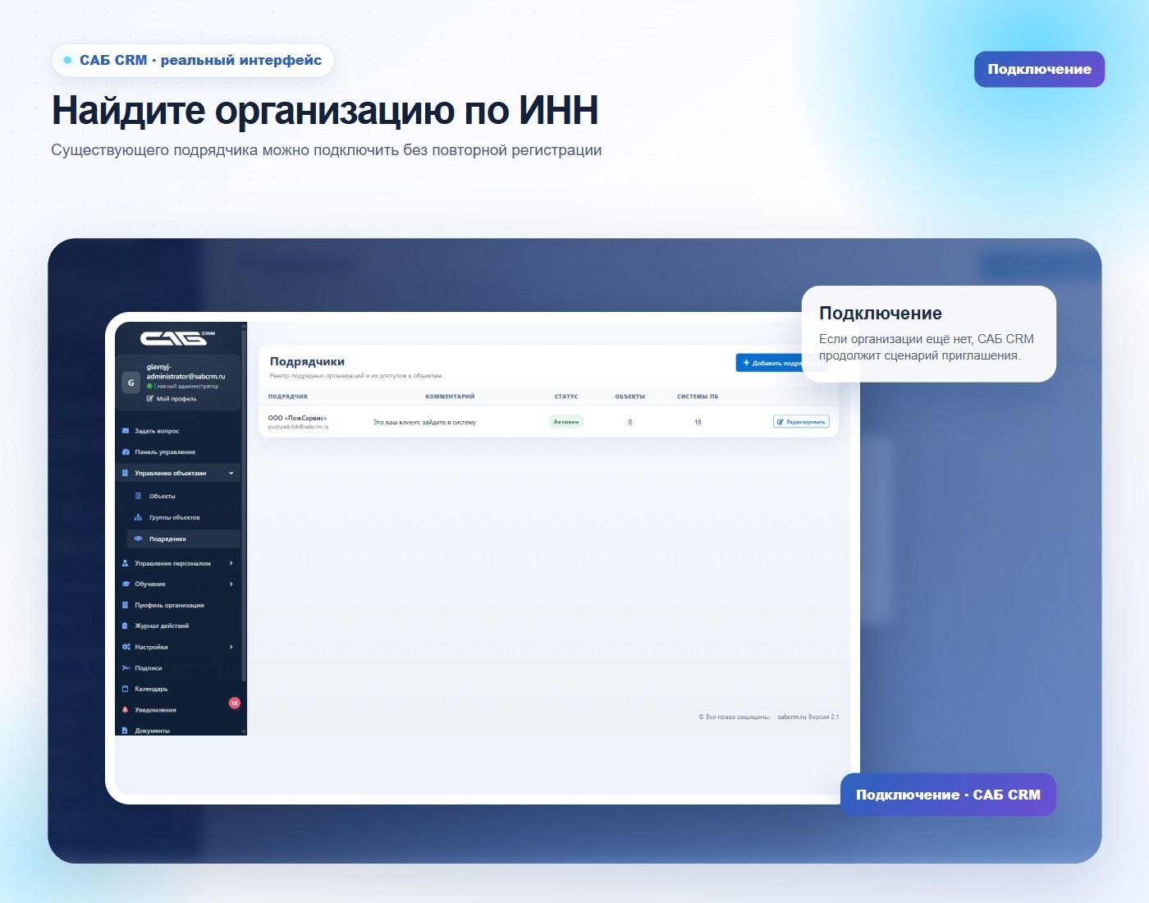The width and height of the screenshot is (1149, 903).
Task: Click the СИСТЕМЫ ПБ column header
Action: [698, 396]
